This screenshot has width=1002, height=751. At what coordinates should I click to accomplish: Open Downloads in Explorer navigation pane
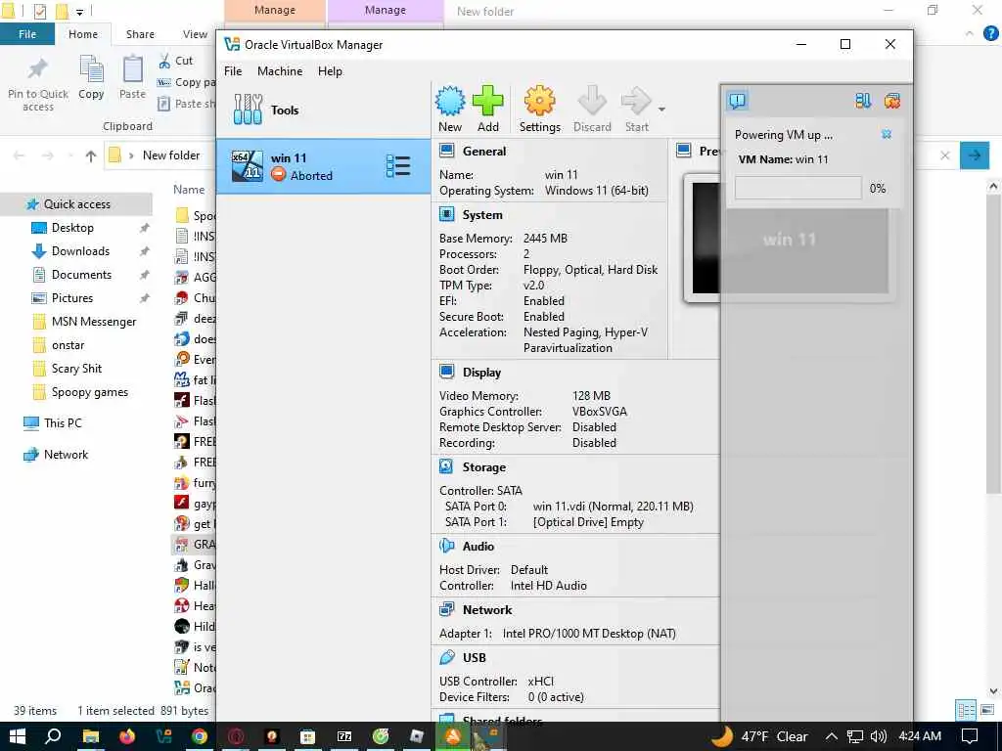[80, 251]
